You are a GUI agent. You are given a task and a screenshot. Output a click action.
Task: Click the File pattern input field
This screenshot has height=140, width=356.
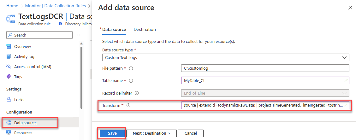264,68
